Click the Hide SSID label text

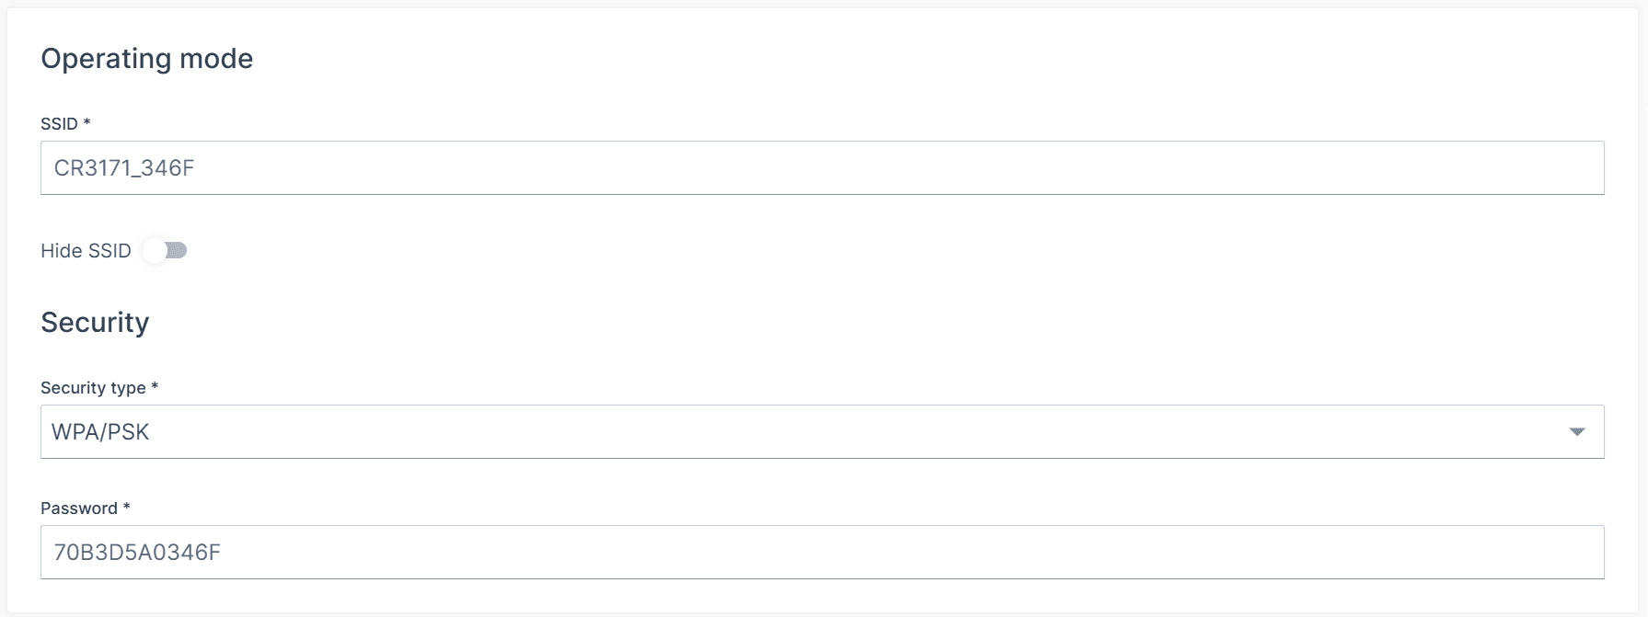pyautogui.click(x=86, y=251)
